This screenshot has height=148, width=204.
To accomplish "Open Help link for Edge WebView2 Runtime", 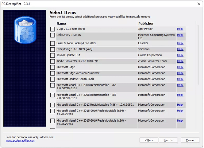I will point(180,73).
